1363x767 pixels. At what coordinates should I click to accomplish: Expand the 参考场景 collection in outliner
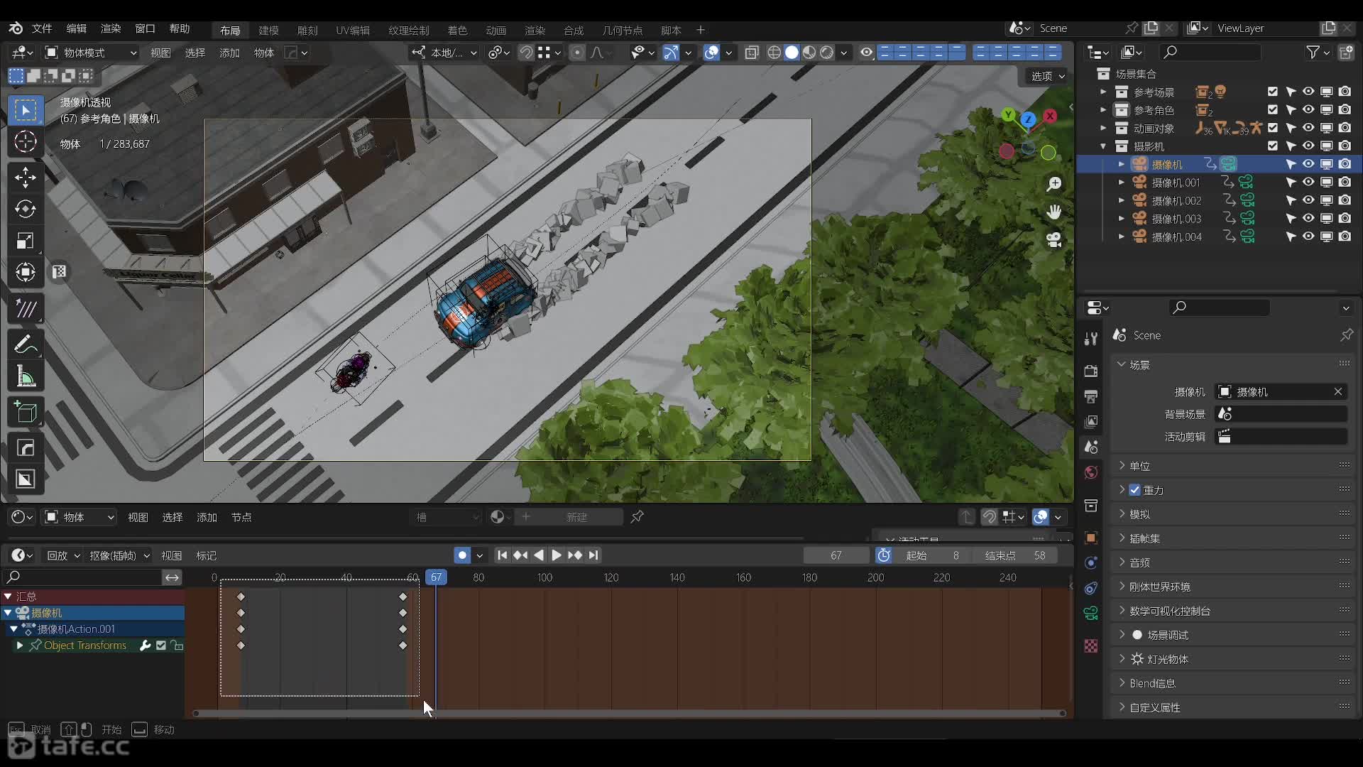click(x=1103, y=92)
